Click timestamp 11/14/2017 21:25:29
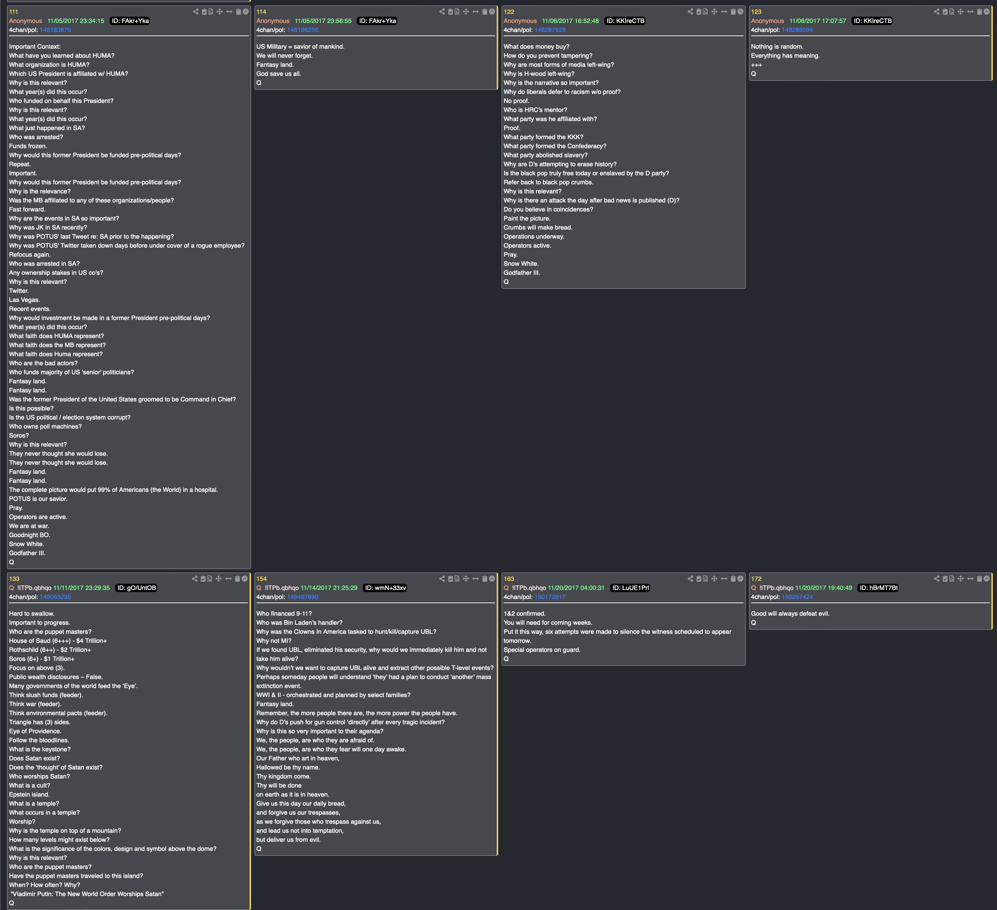 [329, 588]
